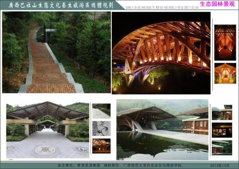Open the pond and bamboo pavilion photo
This screenshot has height=169, width=239.
162,130
